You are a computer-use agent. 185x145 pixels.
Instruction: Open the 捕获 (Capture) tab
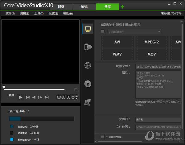[x=61, y=6]
